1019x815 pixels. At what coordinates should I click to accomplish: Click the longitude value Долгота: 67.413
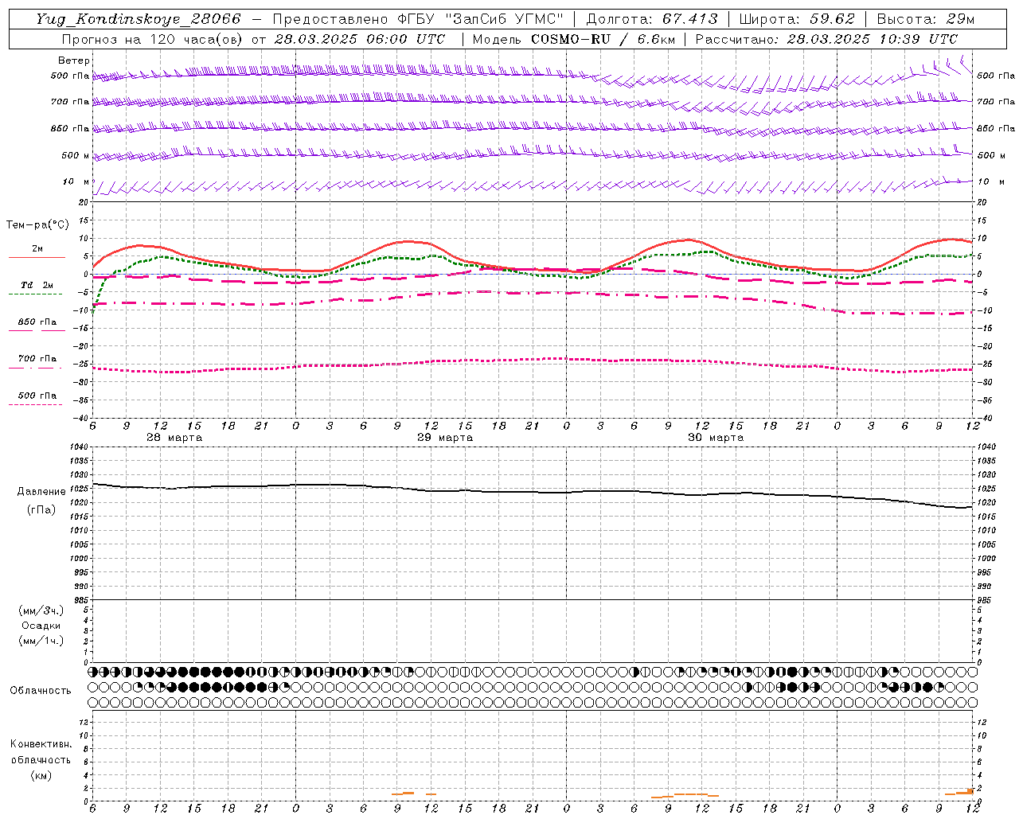652,19
